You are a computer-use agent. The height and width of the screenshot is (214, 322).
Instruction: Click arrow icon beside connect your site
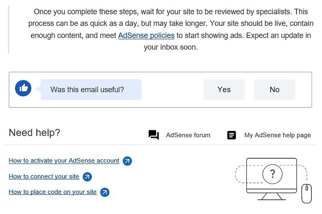87,176
